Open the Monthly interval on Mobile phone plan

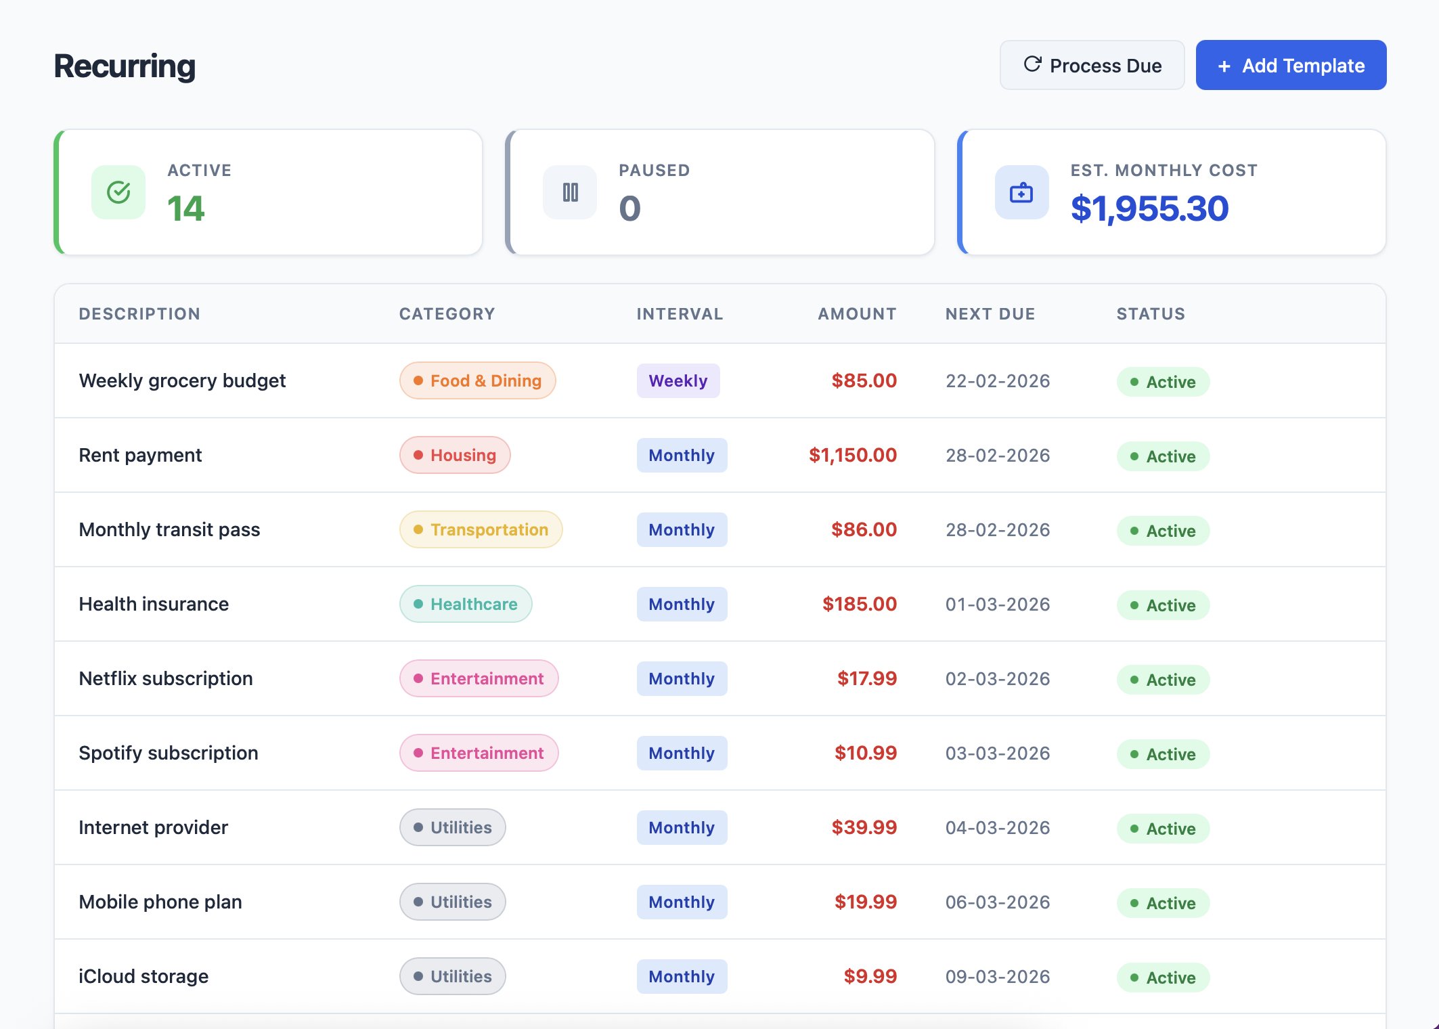[x=682, y=902]
